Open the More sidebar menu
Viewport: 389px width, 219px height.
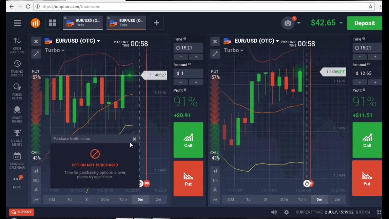[17, 182]
